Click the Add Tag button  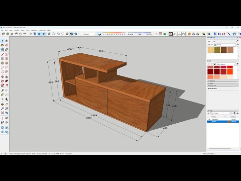click(209, 114)
